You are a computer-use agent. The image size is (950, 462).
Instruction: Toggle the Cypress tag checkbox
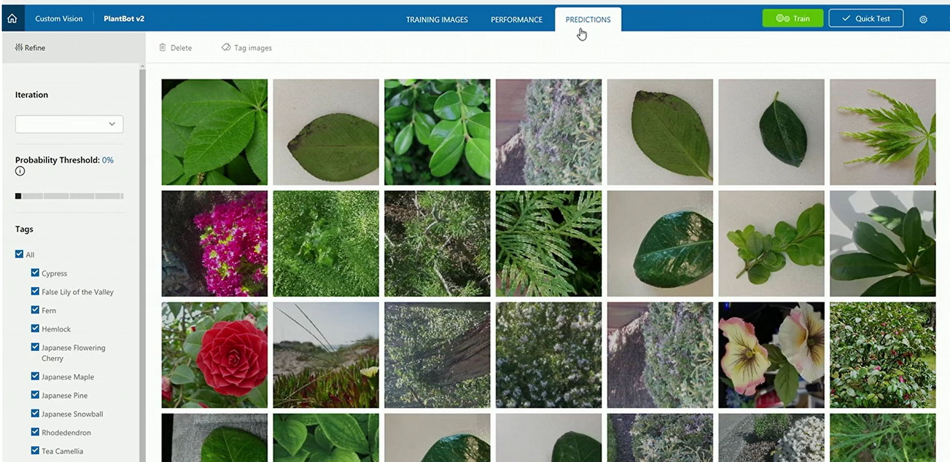35,273
